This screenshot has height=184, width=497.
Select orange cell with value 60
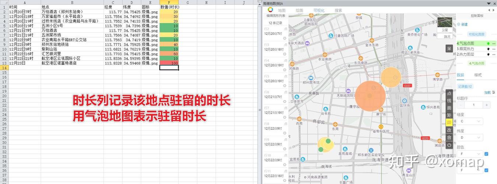169,54
